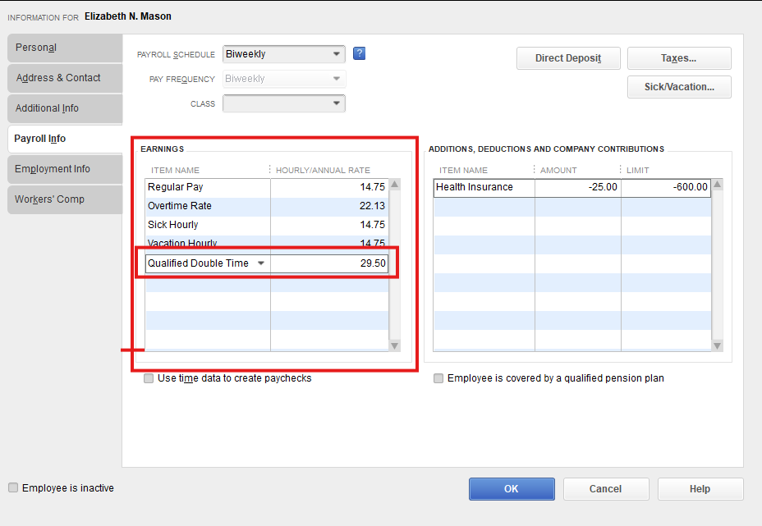Click the blue Payroll Schedule help icon
Screen dimensions: 762x526
tap(359, 54)
